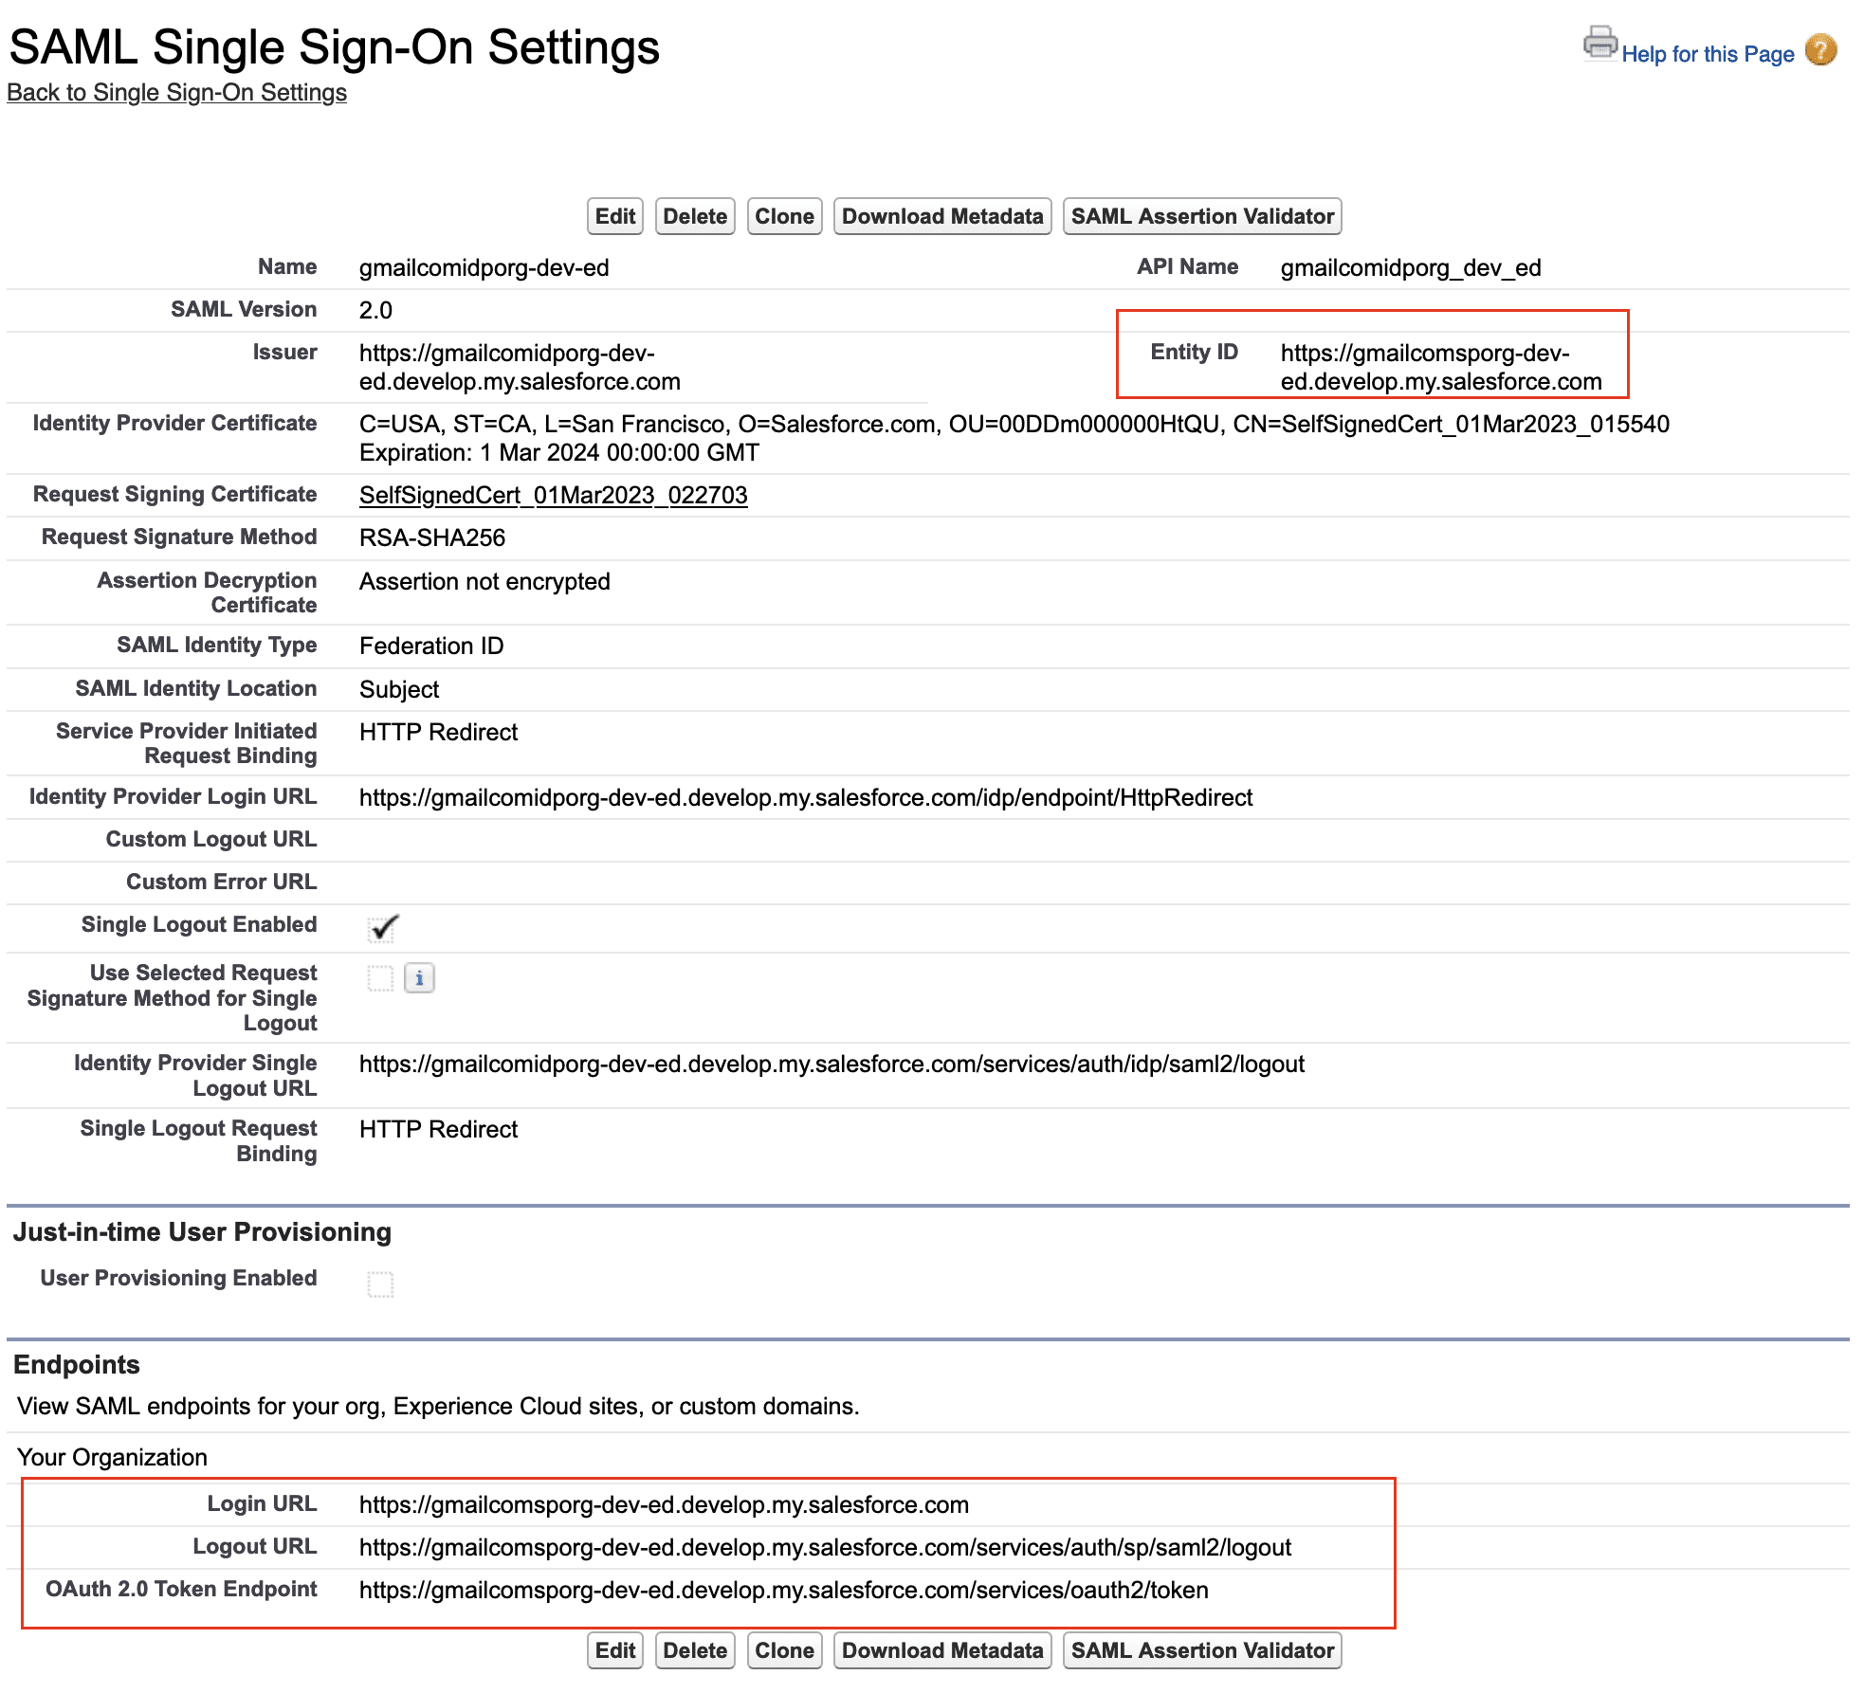
Task: Open the SelfSignedCert_01Mar2023_022703 certificate link
Action: point(553,495)
